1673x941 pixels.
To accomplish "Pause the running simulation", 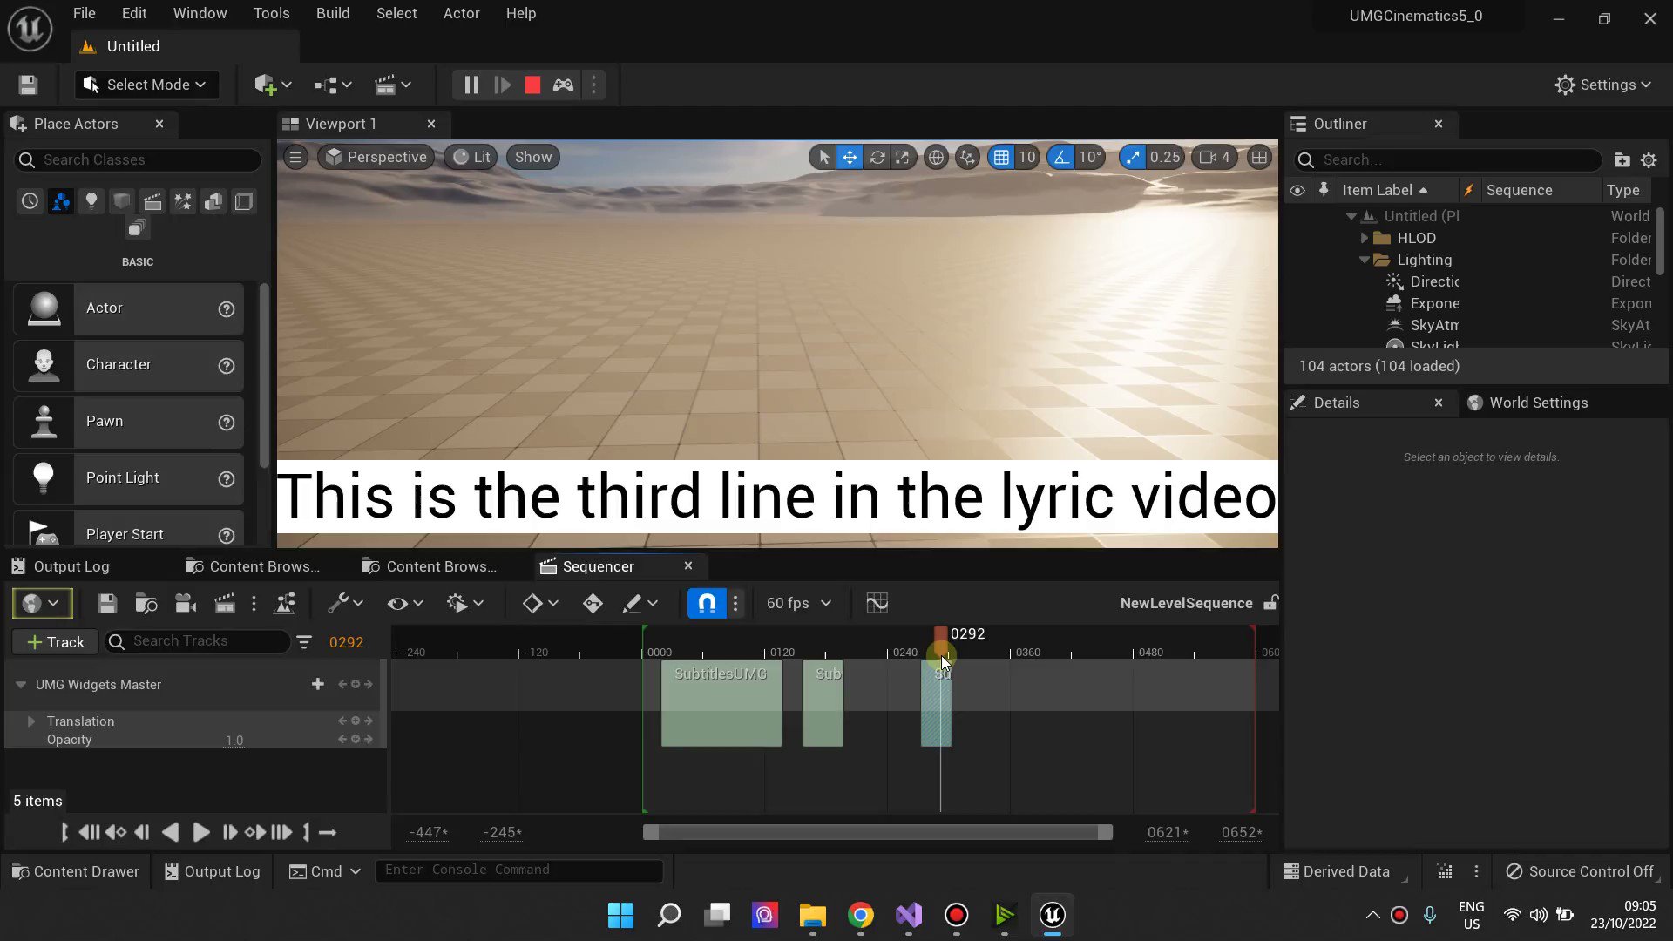I will coord(471,85).
